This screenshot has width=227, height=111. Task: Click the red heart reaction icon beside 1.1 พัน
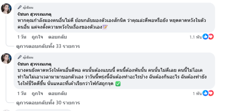pos(211,37)
